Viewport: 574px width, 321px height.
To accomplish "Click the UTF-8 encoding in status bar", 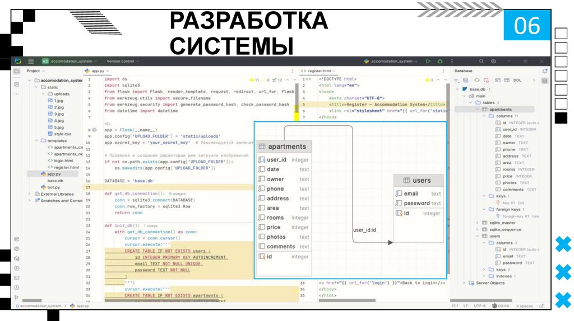I will (480, 306).
